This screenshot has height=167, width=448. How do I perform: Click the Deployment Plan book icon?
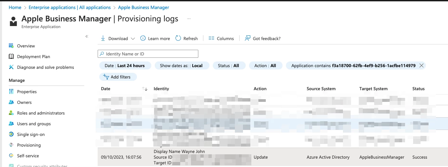(11, 56)
